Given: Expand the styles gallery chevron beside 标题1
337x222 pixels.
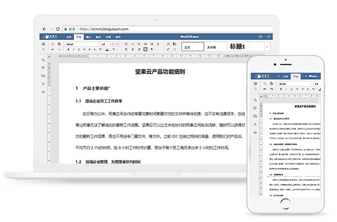Looking at the screenshot, I should point(267,47).
